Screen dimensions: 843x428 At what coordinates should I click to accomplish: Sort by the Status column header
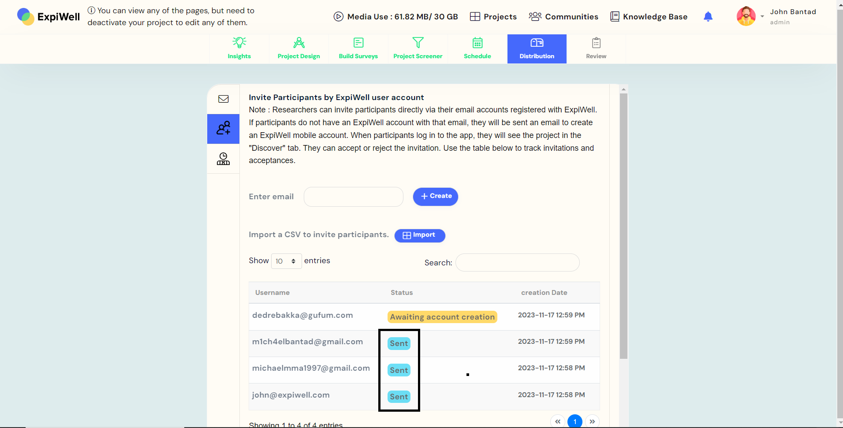[402, 293]
